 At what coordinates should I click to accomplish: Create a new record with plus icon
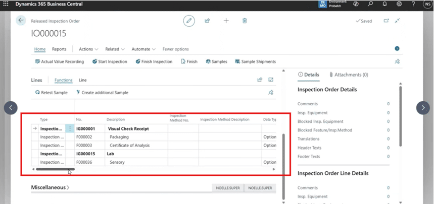(x=226, y=21)
